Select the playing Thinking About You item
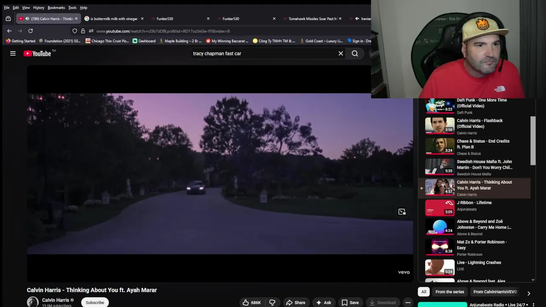This screenshot has width=546, height=307. coord(474,188)
